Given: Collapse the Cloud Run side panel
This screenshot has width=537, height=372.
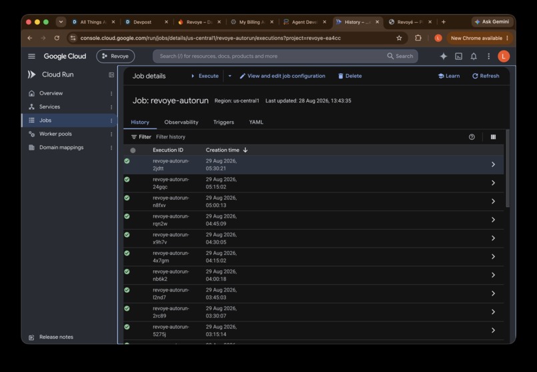Looking at the screenshot, I should coord(111,75).
